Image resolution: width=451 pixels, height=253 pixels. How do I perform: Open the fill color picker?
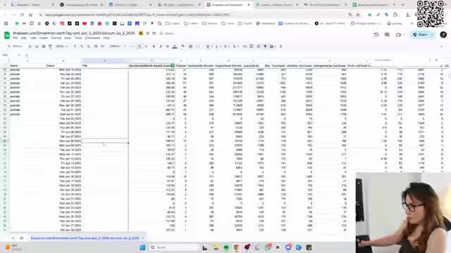(183, 46)
